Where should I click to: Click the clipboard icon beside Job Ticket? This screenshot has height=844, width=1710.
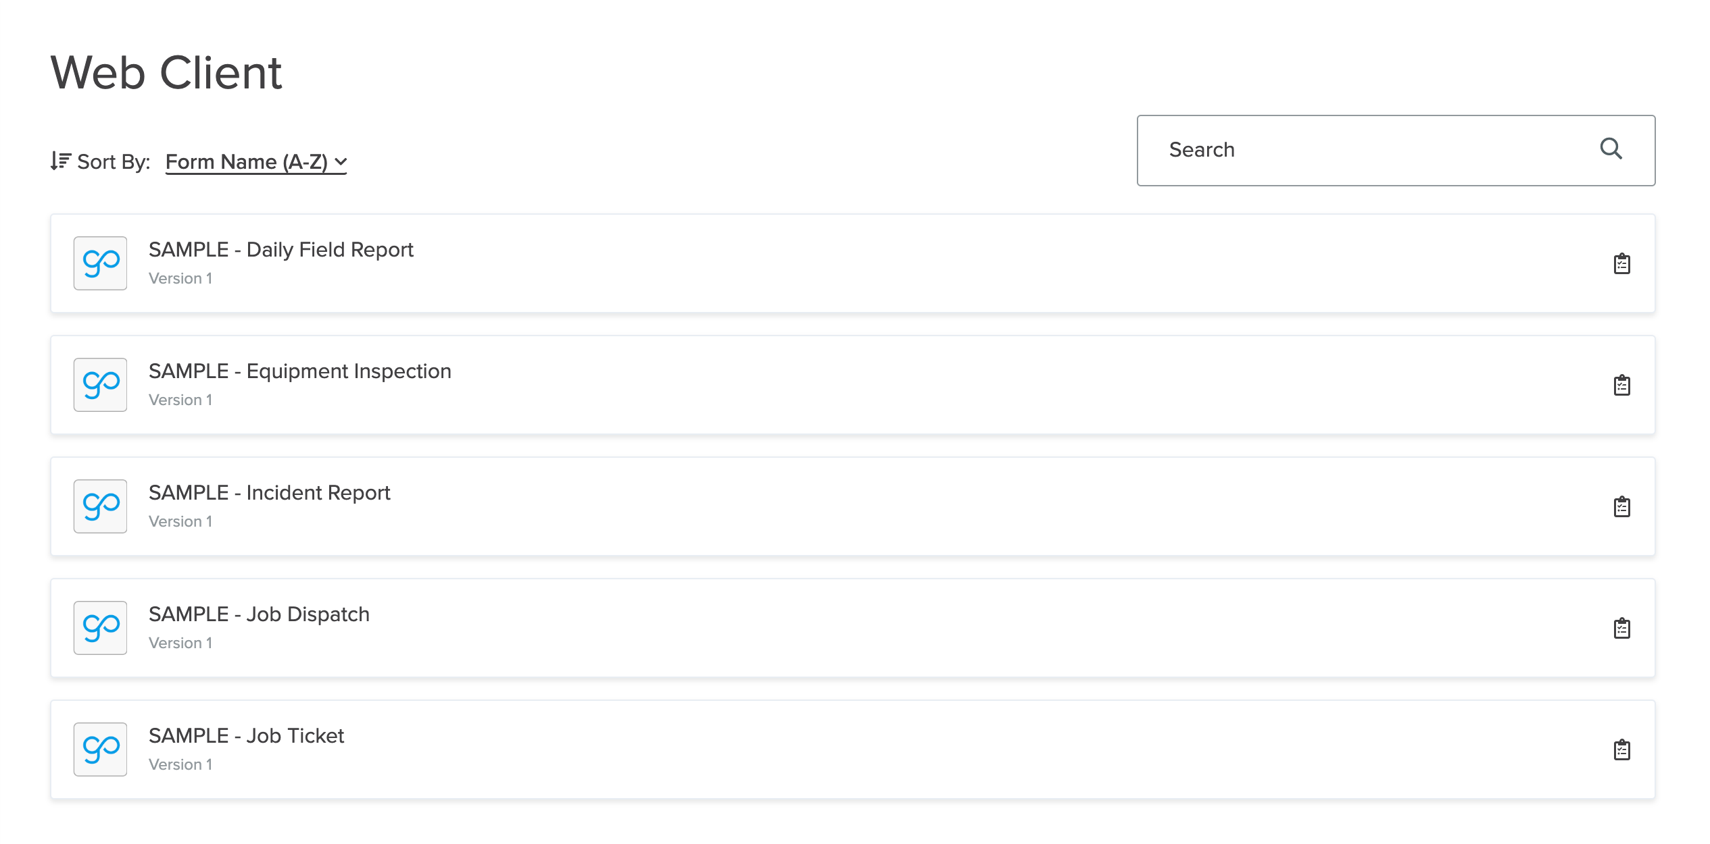1621,749
